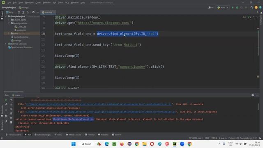Open the TODO tool window

click(58, 135)
